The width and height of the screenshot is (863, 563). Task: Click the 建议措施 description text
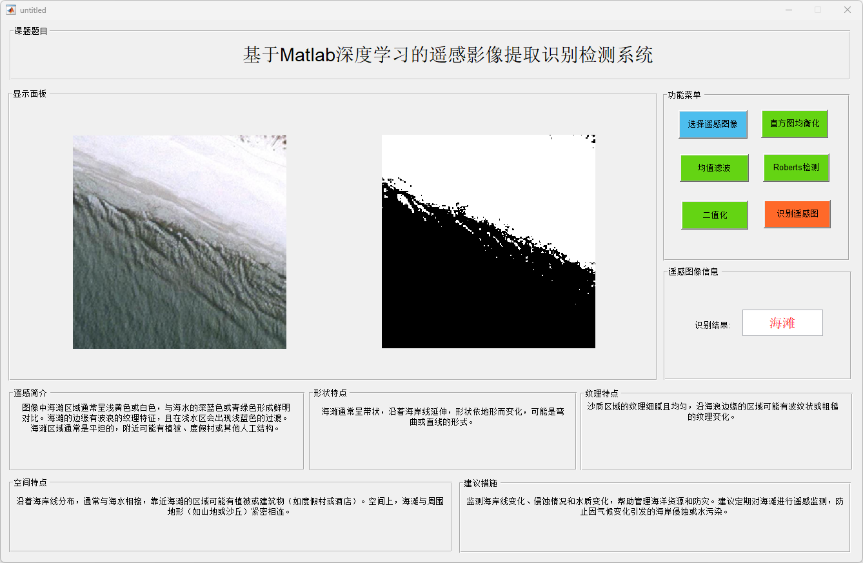(655, 506)
